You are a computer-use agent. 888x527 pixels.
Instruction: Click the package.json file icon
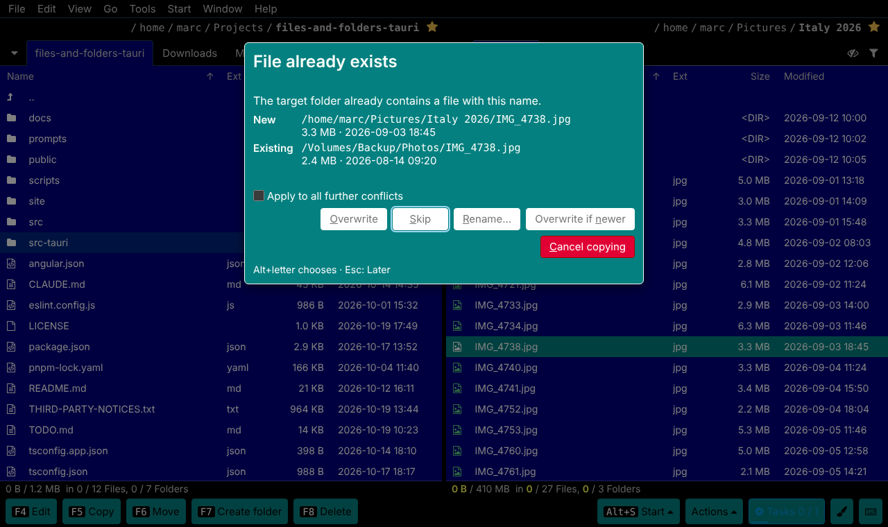point(11,347)
